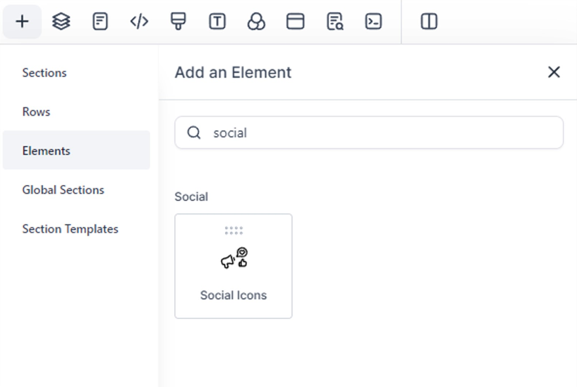Close the Add an Element panel
This screenshot has width=577, height=387.
554,72
